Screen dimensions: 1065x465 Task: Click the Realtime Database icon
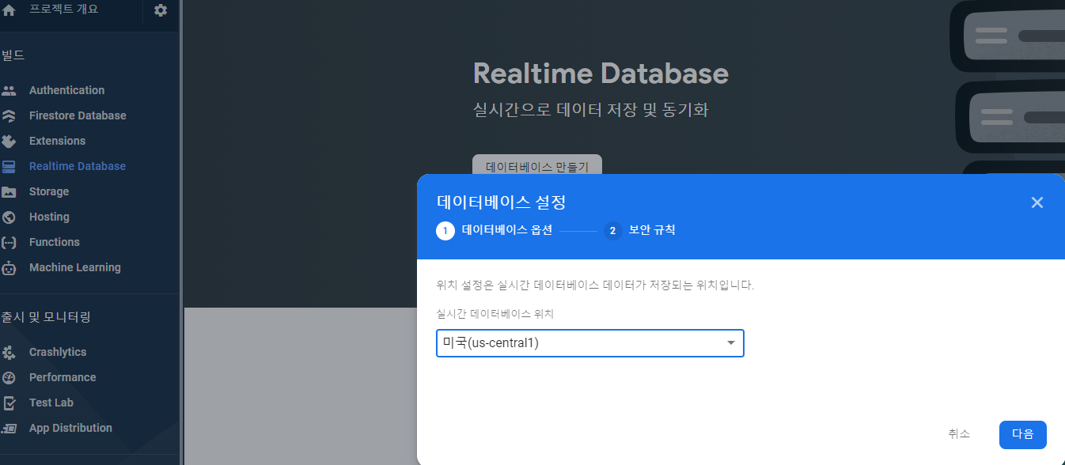(x=9, y=166)
